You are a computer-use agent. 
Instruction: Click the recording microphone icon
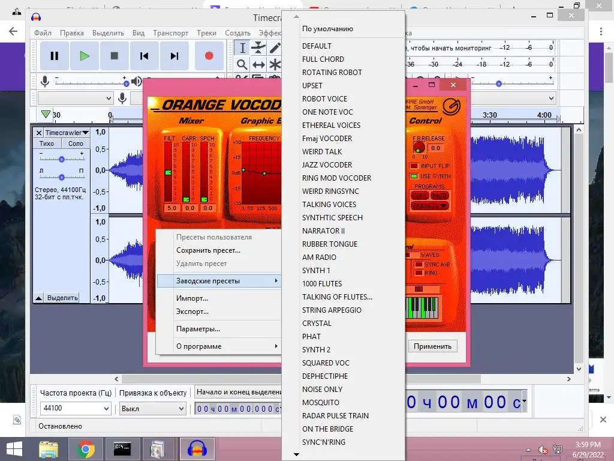tap(45, 82)
